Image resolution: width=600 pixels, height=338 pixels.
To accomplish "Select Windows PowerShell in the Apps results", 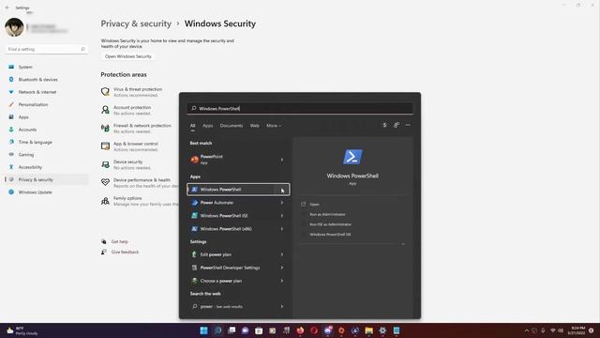I will point(238,190).
